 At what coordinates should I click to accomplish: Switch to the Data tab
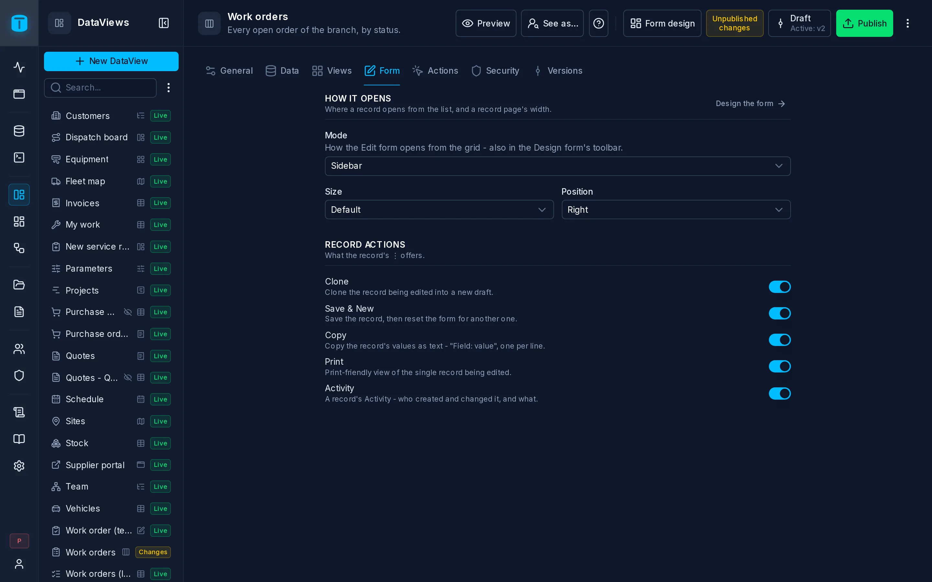click(x=282, y=71)
